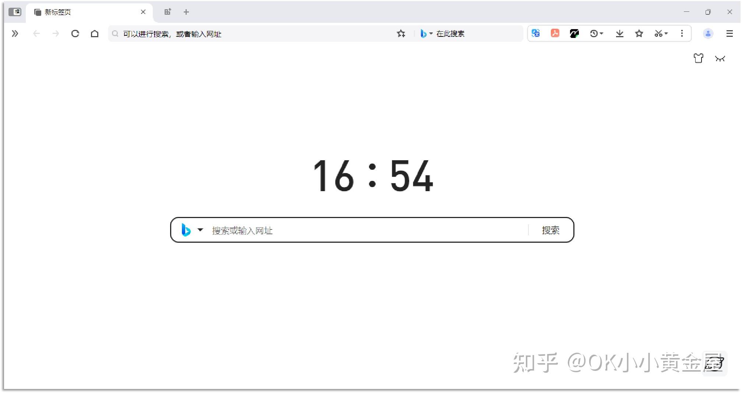This screenshot has width=742, height=393.
Task: Open the screenshot scissors tool
Action: [x=659, y=34]
